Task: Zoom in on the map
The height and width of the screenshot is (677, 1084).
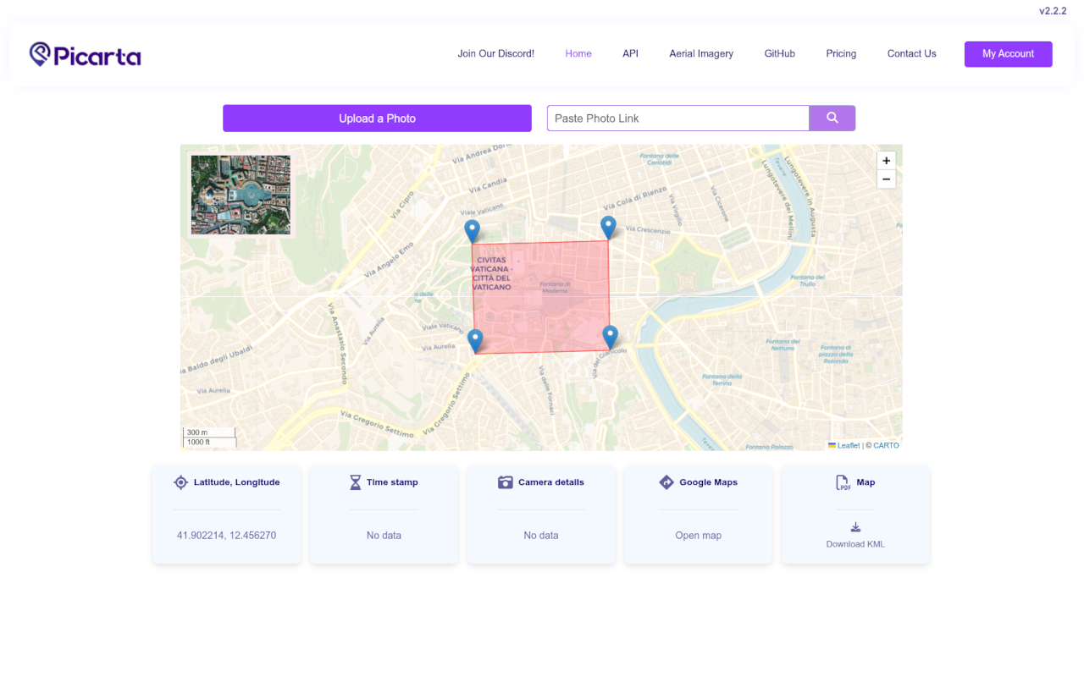Action: (886, 161)
